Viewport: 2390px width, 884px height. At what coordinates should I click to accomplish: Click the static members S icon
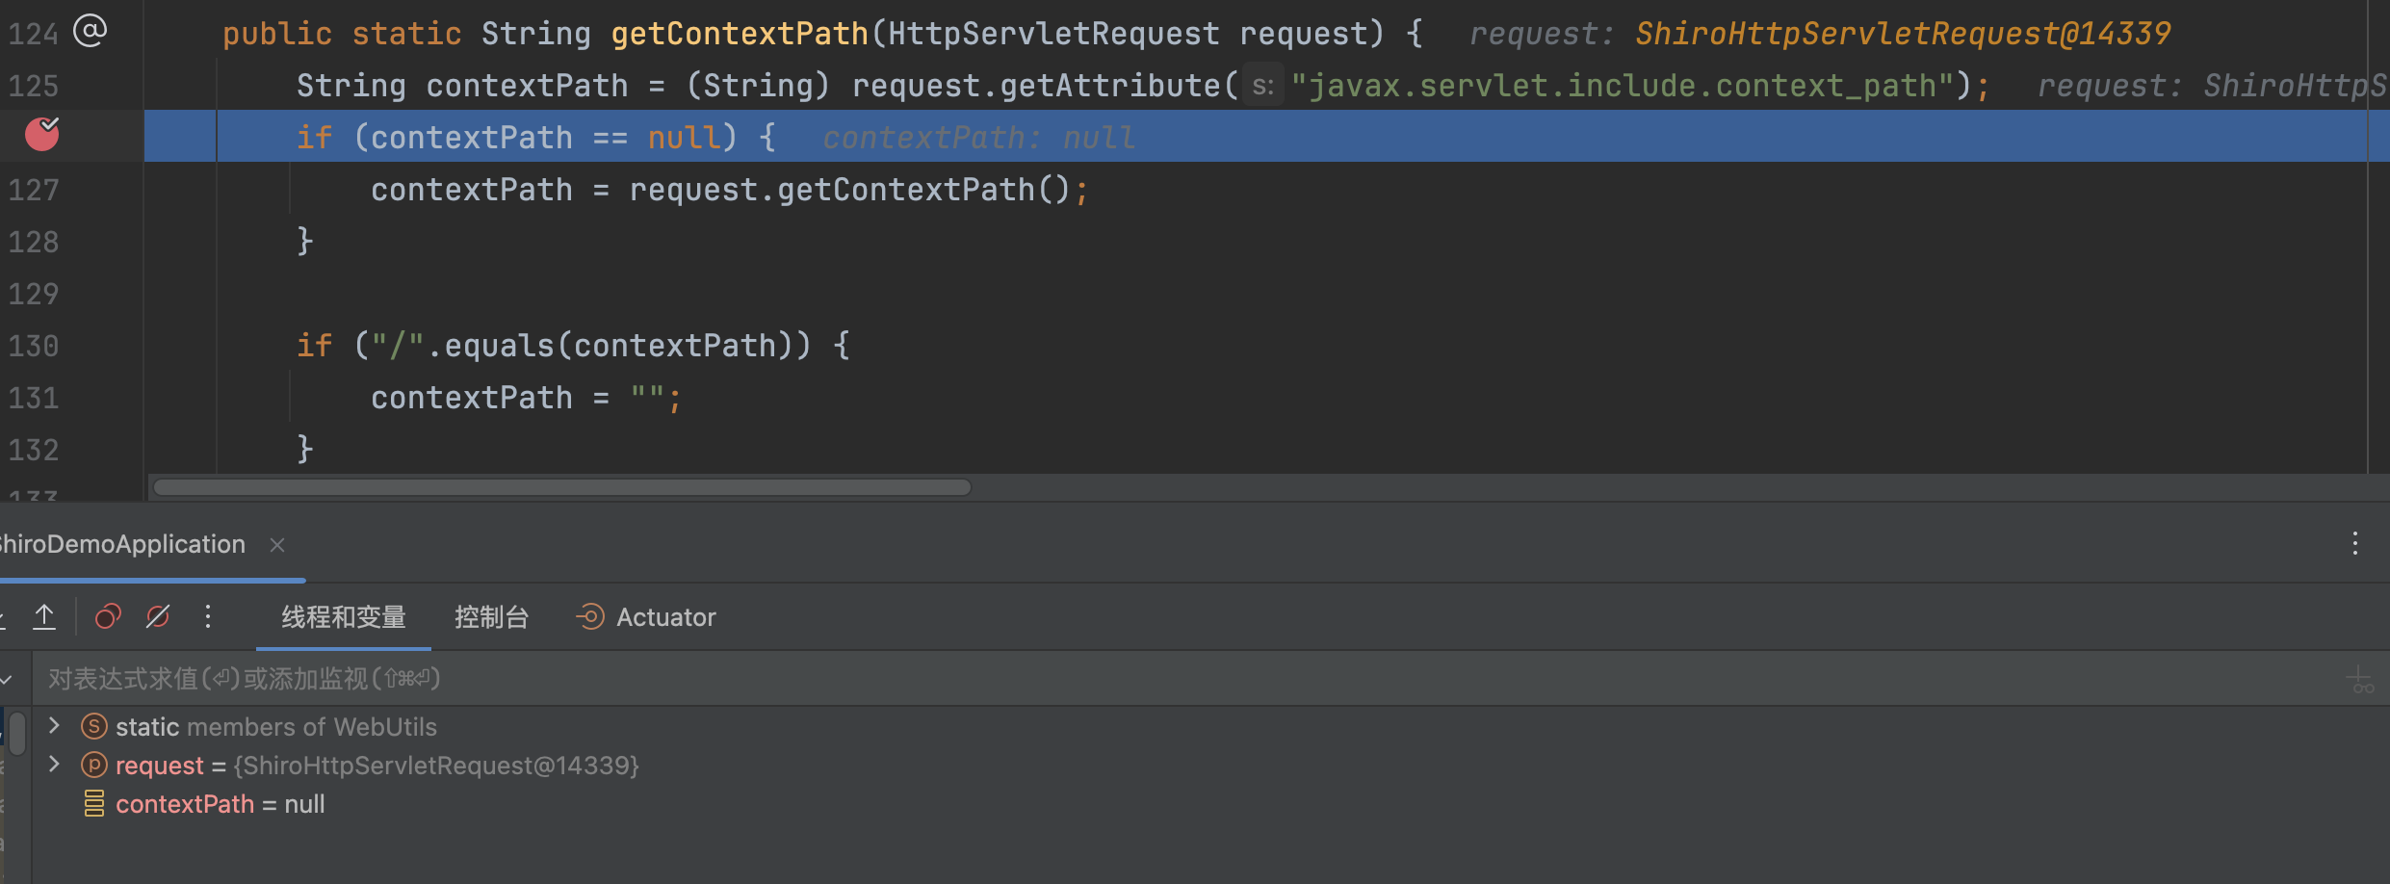tap(93, 726)
